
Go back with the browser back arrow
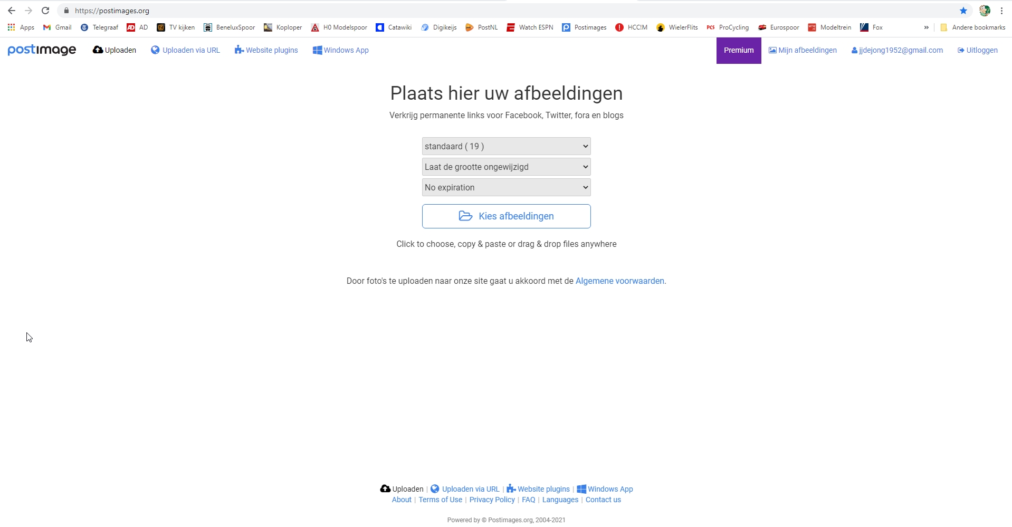pos(12,11)
